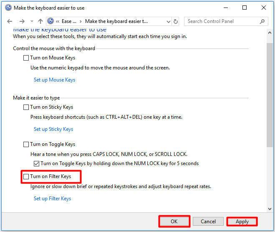Enable Turn on Filter Keys checkbox
Image resolution: width=275 pixels, height=232 pixels.
pyautogui.click(x=26, y=176)
